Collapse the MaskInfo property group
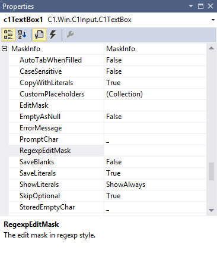This screenshot has width=217, height=253. point(5,49)
